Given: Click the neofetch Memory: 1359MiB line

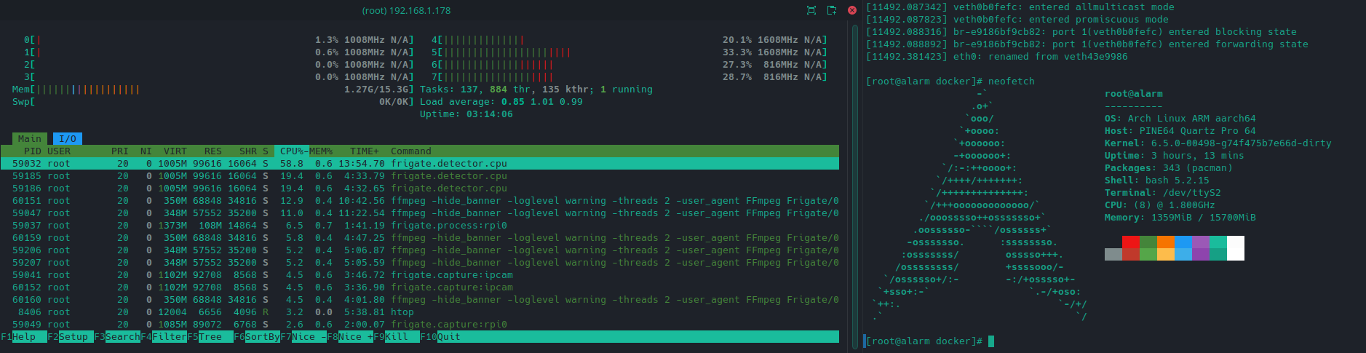Looking at the screenshot, I should point(1180,217).
